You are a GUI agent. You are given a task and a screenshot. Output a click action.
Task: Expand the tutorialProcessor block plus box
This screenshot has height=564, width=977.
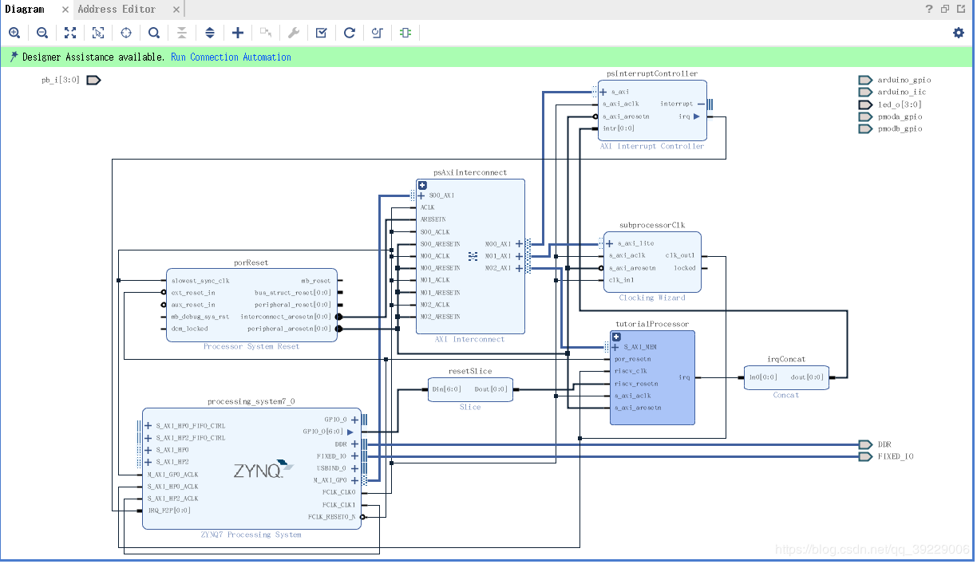tap(616, 337)
